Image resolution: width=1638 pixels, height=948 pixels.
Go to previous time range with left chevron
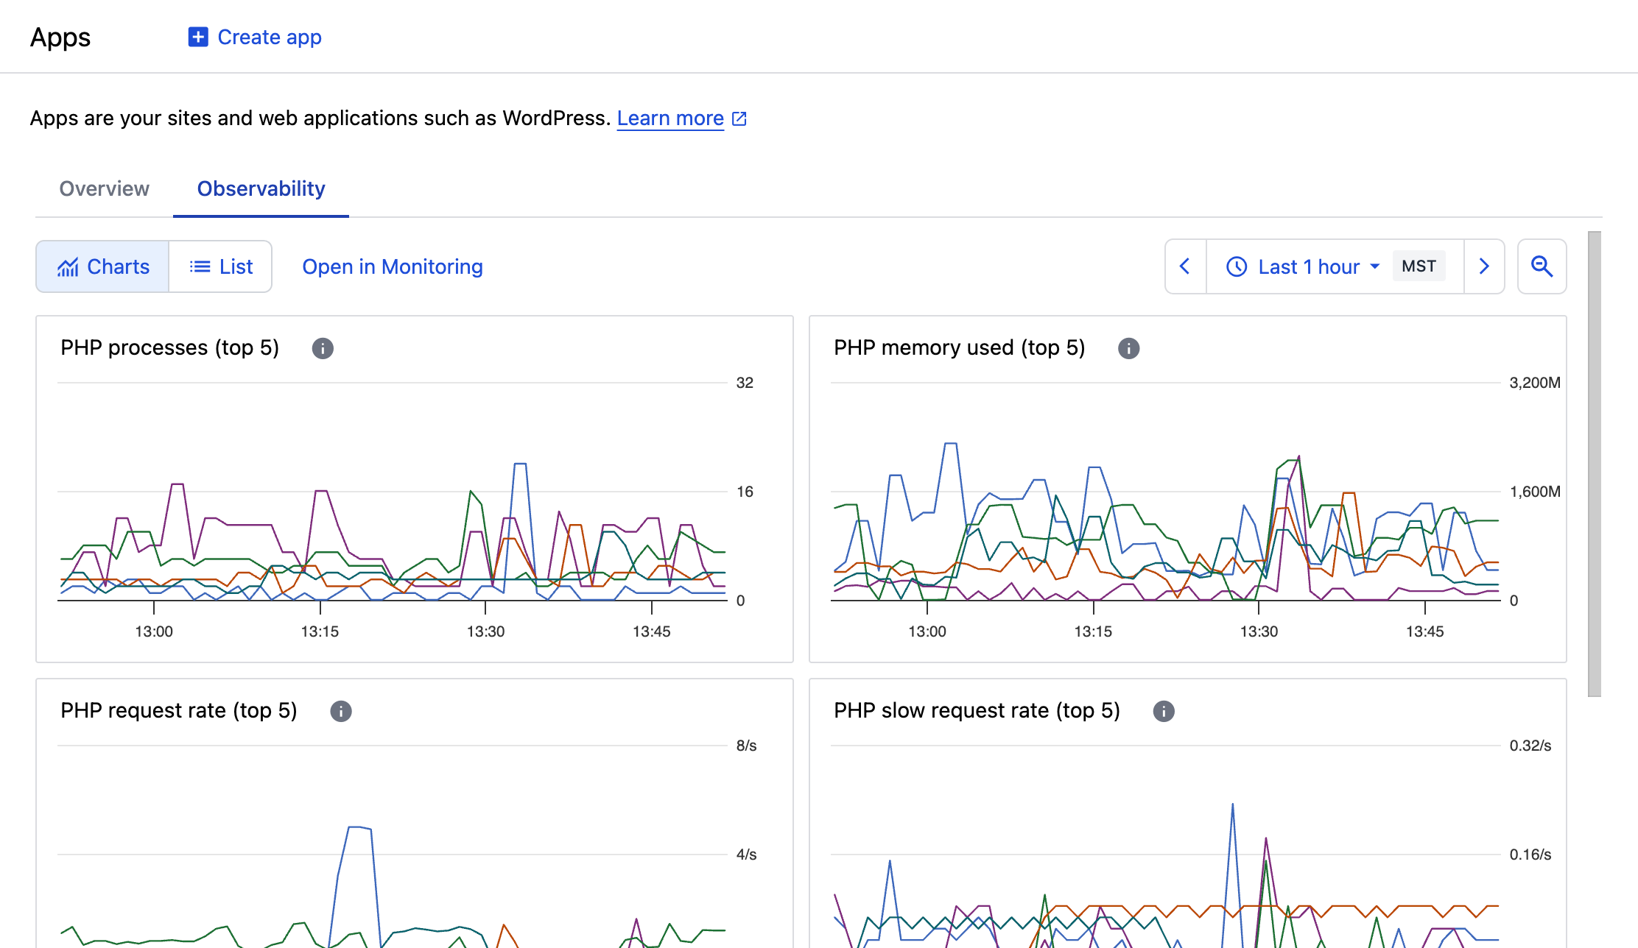(1185, 266)
